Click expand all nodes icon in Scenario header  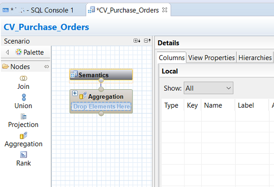click(x=137, y=41)
